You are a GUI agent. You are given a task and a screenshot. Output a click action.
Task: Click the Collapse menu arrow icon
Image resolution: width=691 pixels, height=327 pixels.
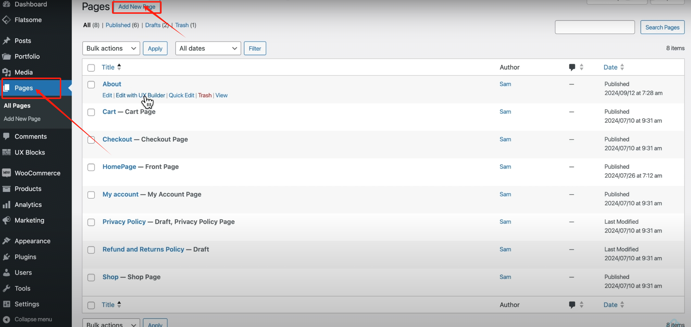tap(7, 319)
